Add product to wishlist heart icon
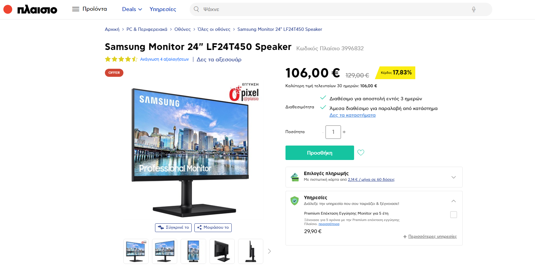The width and height of the screenshot is (535, 275). (361, 153)
